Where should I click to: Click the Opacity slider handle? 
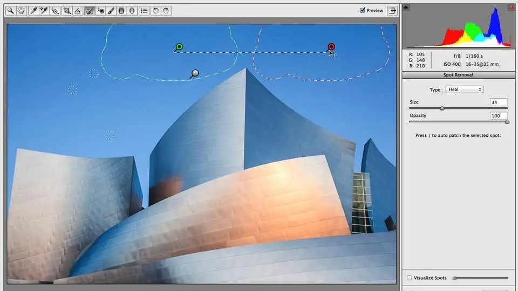click(507, 122)
